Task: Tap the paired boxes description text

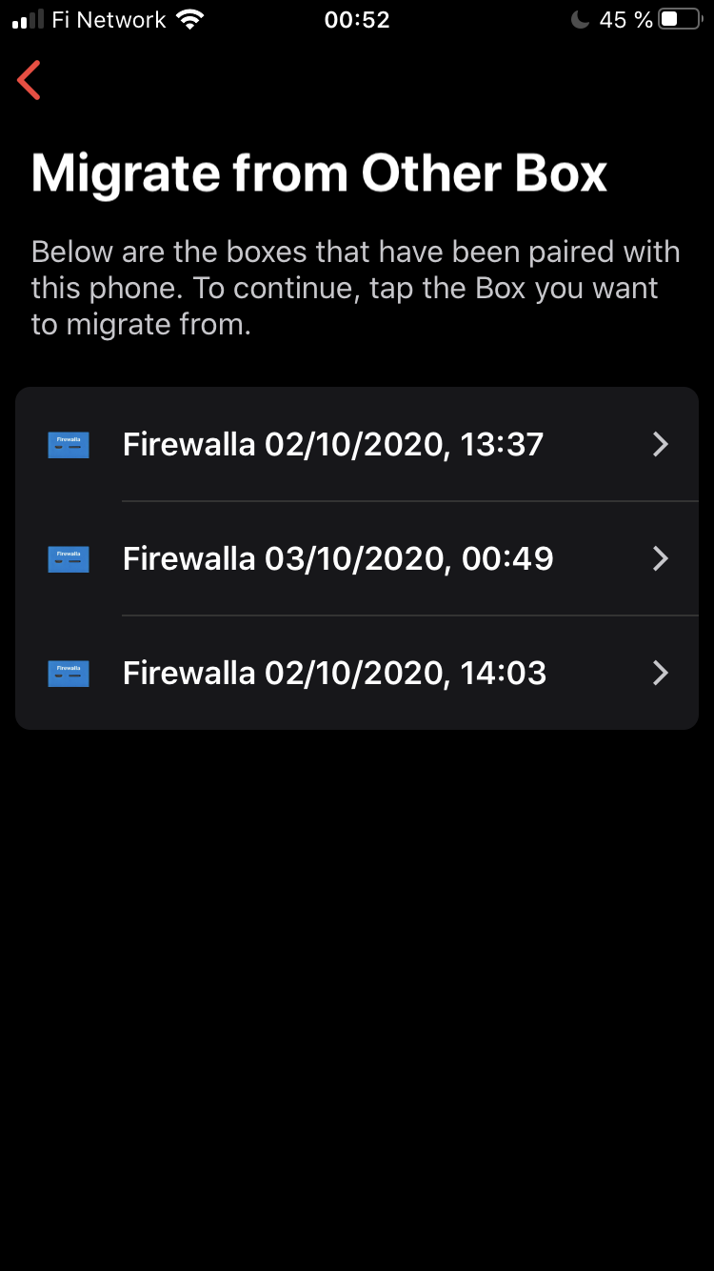Action: (355, 288)
